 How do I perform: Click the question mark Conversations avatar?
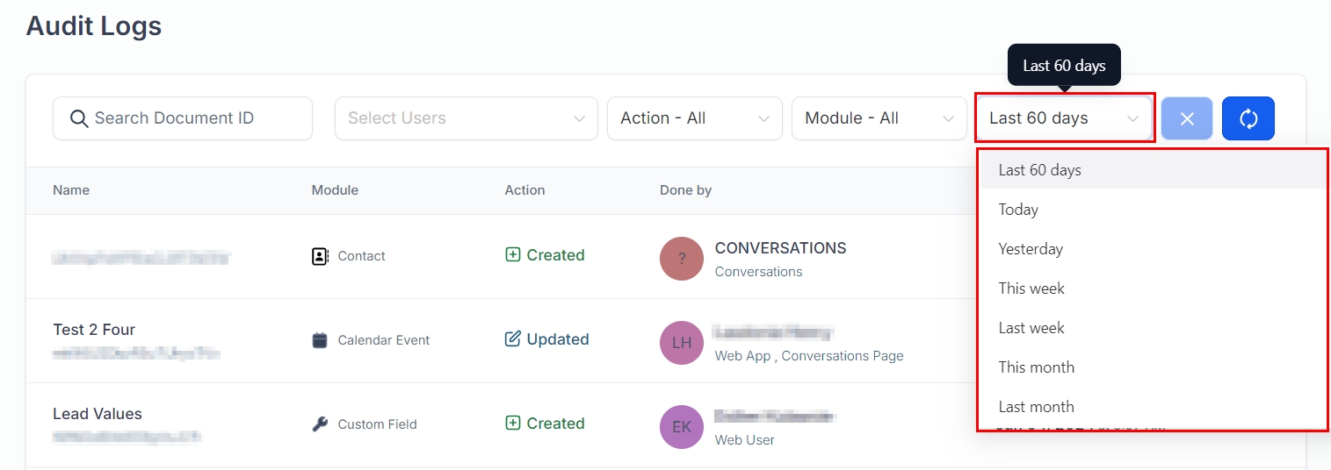coord(682,259)
